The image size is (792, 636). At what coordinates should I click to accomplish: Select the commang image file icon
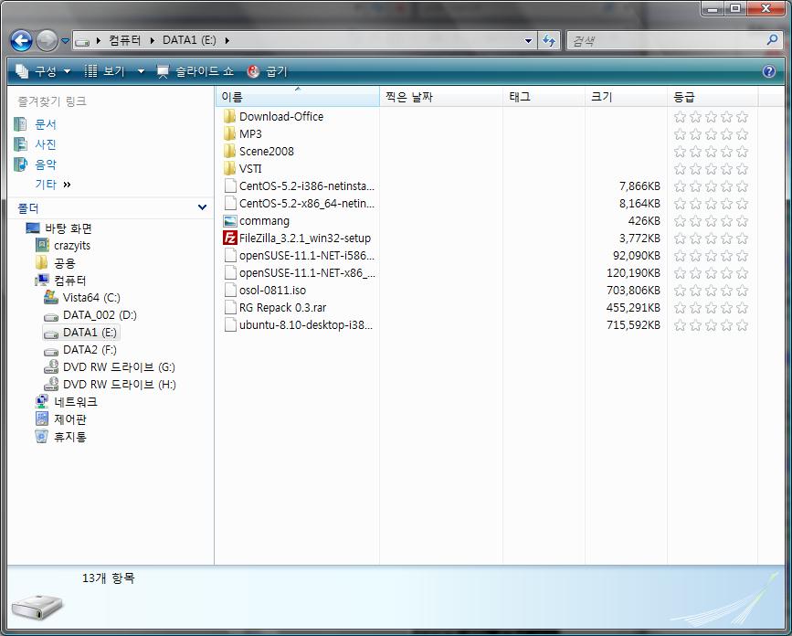click(230, 221)
